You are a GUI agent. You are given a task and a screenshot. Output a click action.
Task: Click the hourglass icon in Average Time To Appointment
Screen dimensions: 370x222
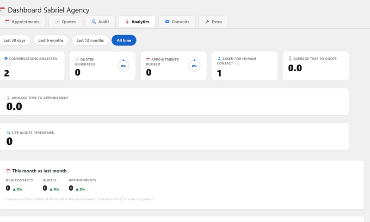pos(8,98)
